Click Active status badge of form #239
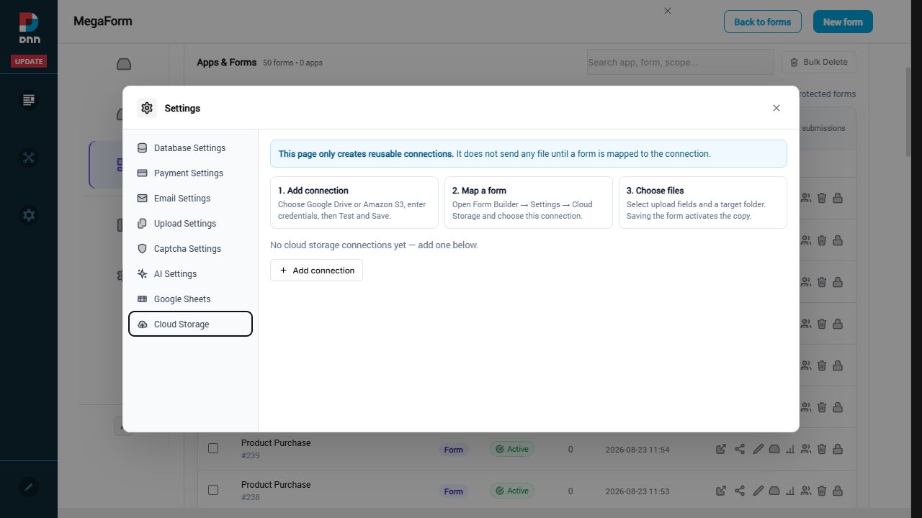922x518 pixels. pyautogui.click(x=511, y=449)
